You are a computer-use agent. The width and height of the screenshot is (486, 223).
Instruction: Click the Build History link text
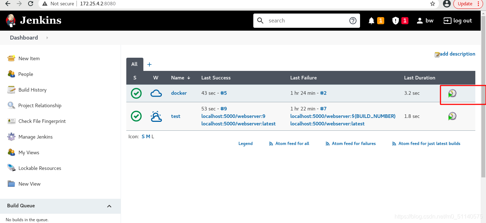(x=32, y=90)
